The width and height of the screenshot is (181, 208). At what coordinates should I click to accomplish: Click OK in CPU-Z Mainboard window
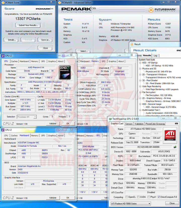[x=68, y=198]
